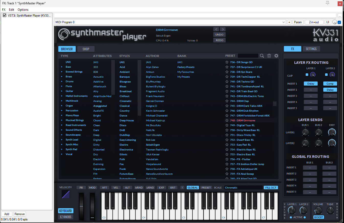Favourite star for 736 - DR Songo GD
Screen dimensions: 344x223
pos(227,62)
